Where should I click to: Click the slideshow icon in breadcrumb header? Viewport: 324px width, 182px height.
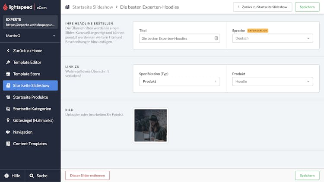[67, 7]
